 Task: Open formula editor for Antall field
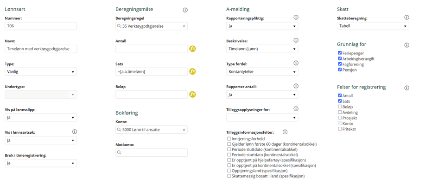pos(192,48)
